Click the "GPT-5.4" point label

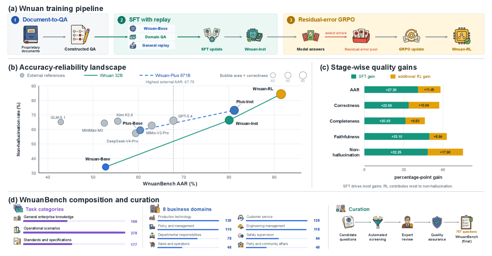point(185,116)
